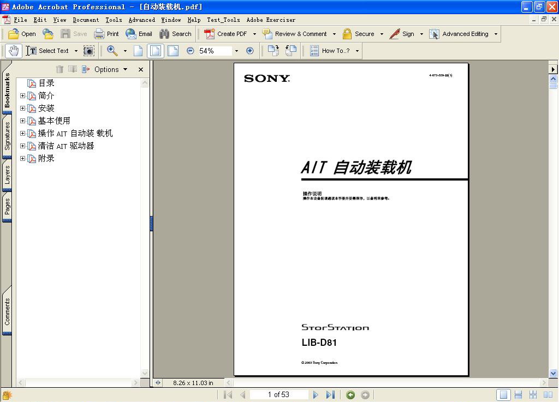Expand the 简介 bookmark

(22, 96)
